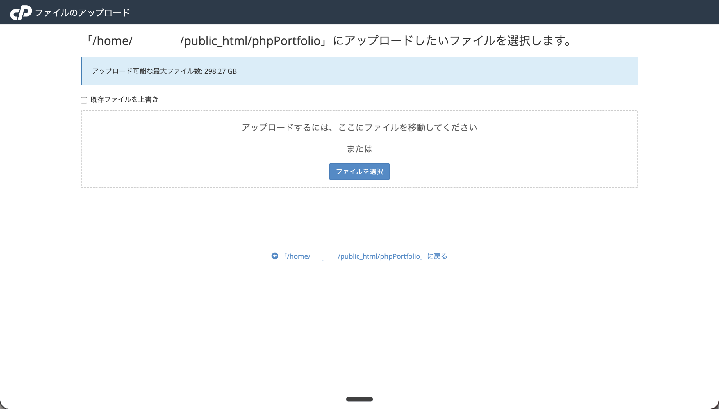This screenshot has width=719, height=409.
Task: Click 「/home/ at the heading start
Action: pyautogui.click(x=110, y=41)
